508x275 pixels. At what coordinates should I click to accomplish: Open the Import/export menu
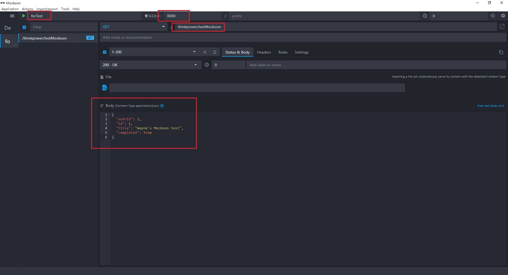point(47,9)
